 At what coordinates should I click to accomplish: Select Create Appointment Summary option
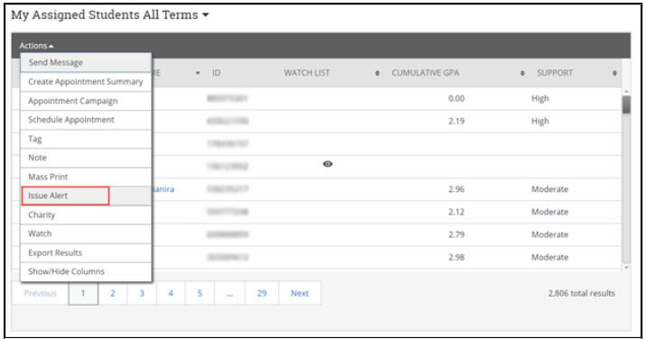coord(86,81)
